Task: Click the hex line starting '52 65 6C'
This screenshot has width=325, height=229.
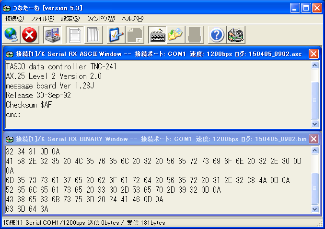Action: click(x=113, y=190)
